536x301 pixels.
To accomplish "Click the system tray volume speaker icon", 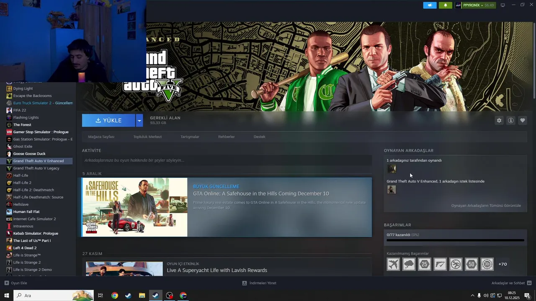I will tap(486, 296).
